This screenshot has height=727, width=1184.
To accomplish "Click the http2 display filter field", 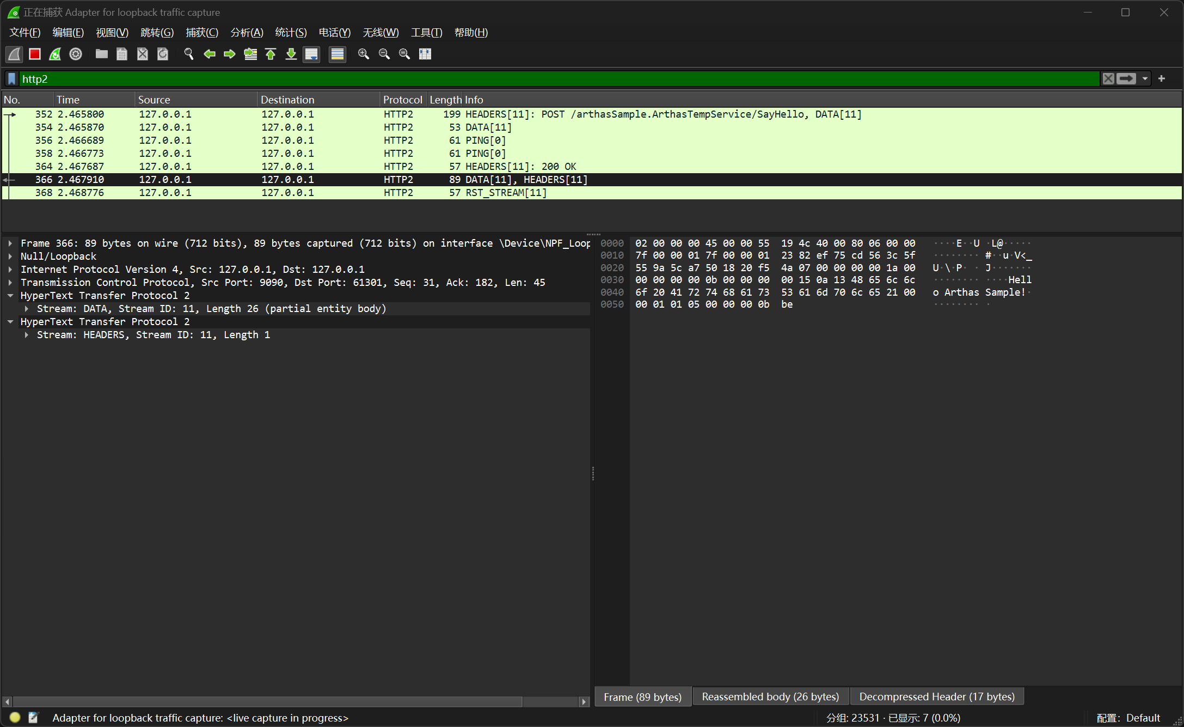I will pyautogui.click(x=560, y=79).
